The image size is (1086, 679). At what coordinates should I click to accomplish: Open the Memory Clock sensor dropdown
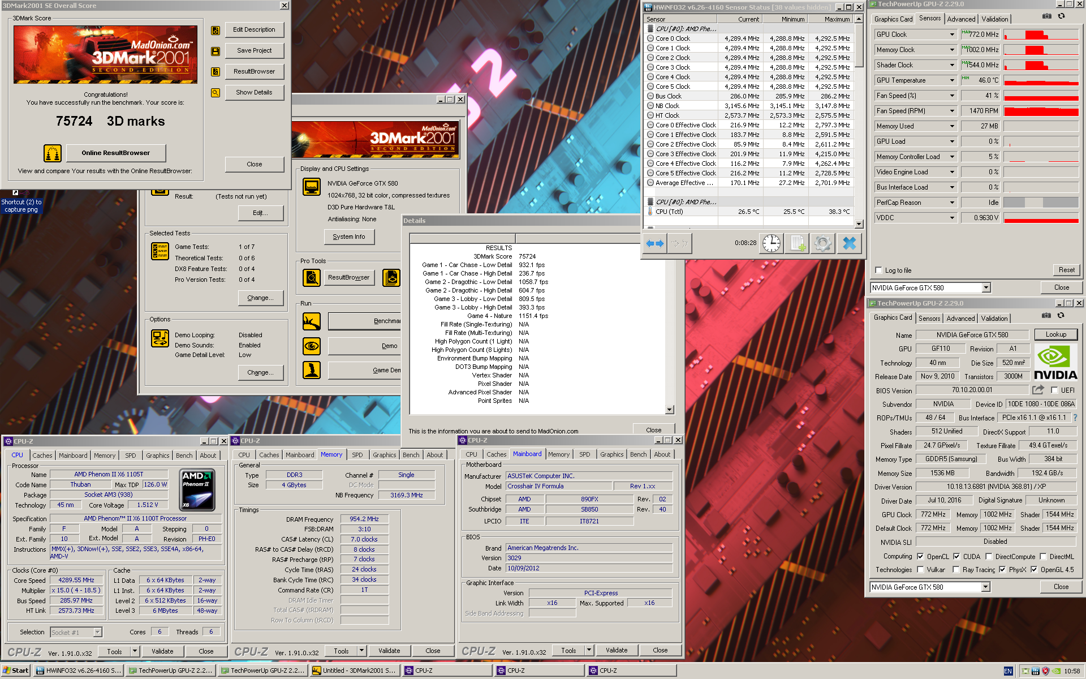(x=952, y=50)
